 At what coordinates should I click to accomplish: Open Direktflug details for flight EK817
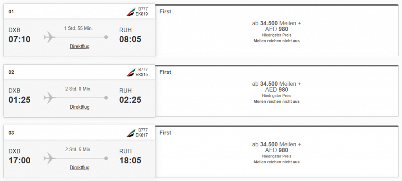coord(80,168)
